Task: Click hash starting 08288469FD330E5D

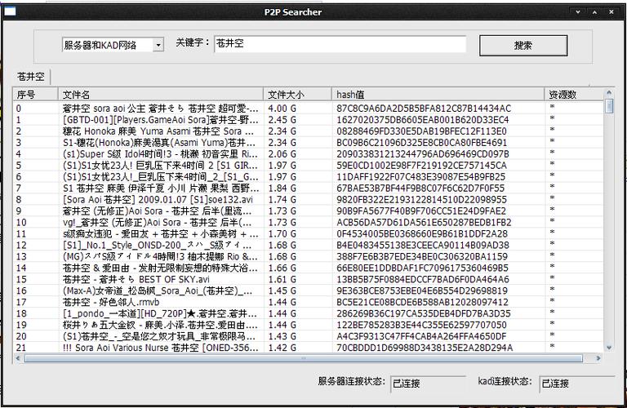Action: tap(421, 131)
